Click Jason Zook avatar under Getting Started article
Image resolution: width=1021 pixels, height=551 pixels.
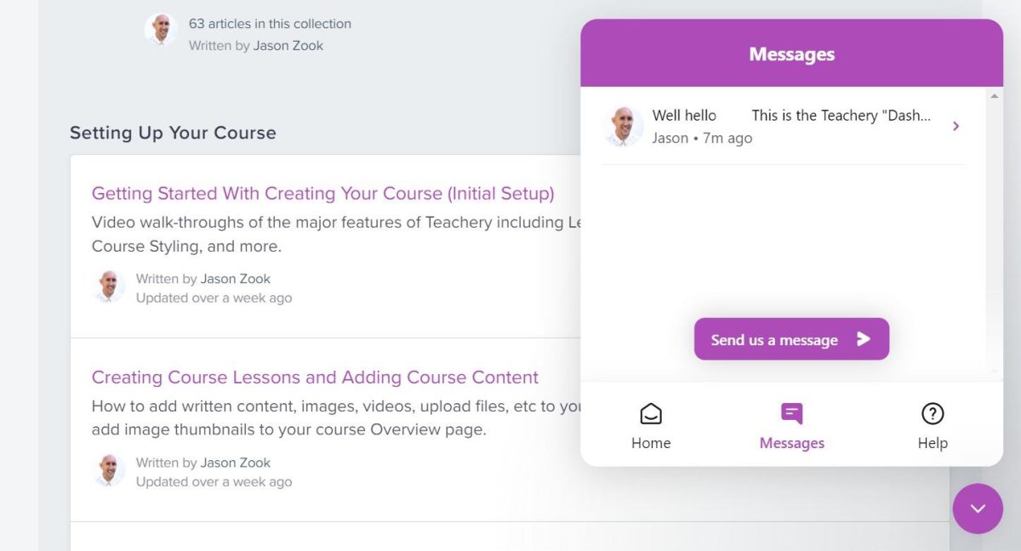pos(108,287)
